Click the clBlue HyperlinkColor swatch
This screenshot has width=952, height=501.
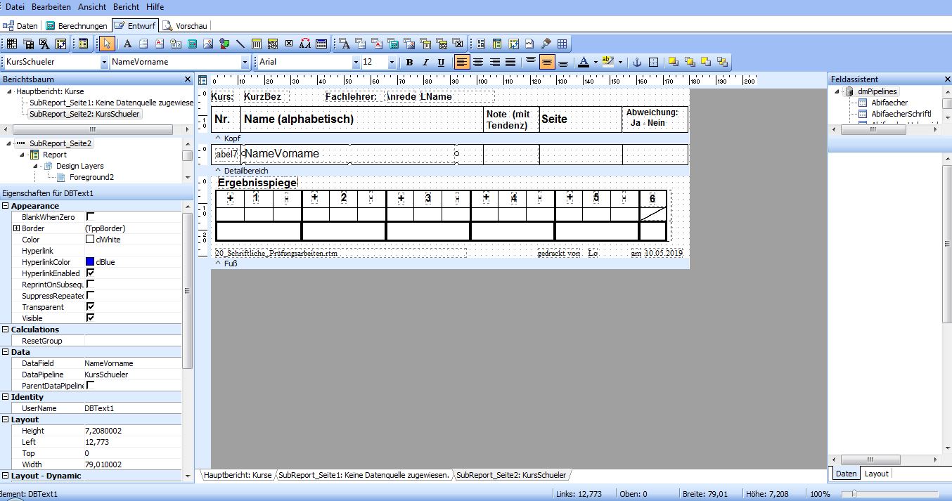point(90,262)
